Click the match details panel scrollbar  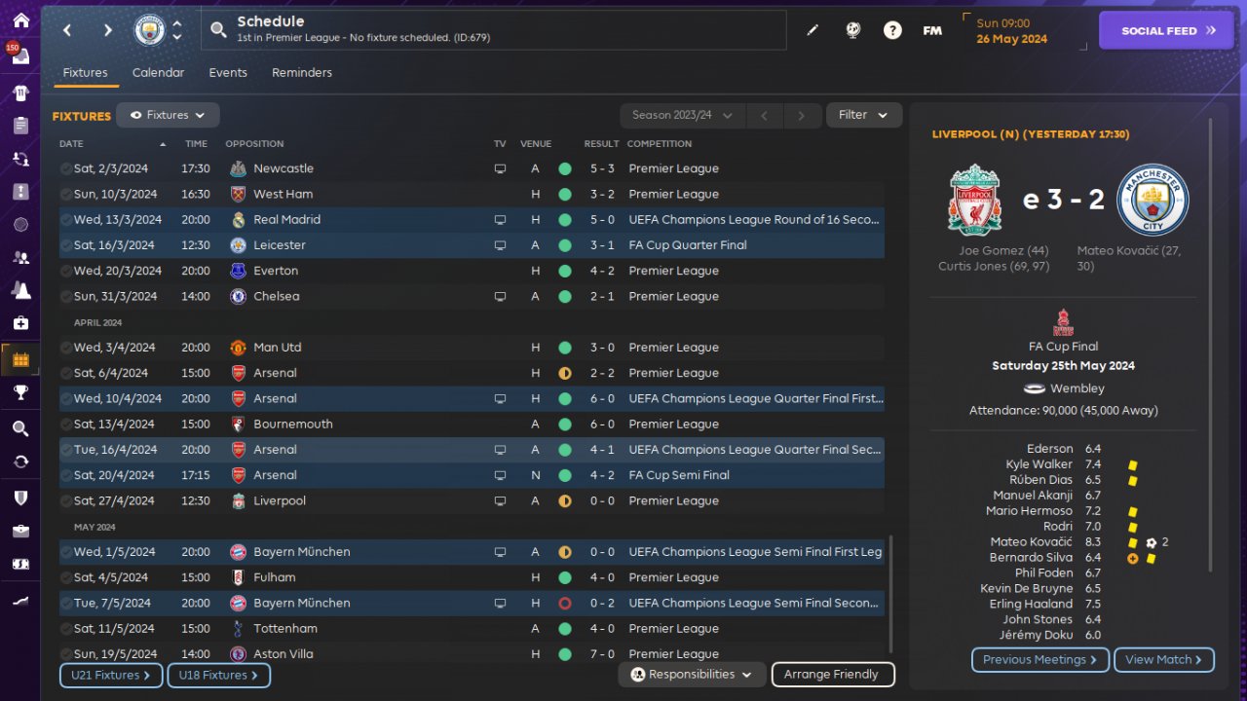1211,346
